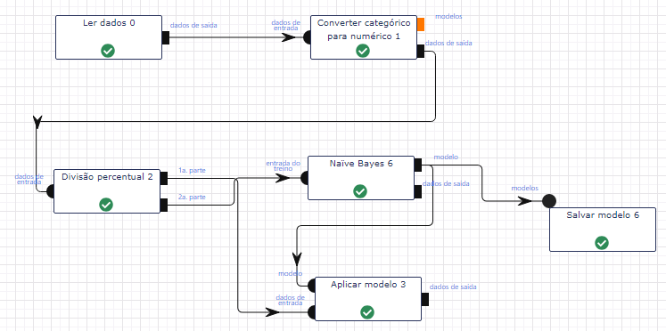
Task: Click green check icon in Divisão percentual 2
Action: click(106, 205)
